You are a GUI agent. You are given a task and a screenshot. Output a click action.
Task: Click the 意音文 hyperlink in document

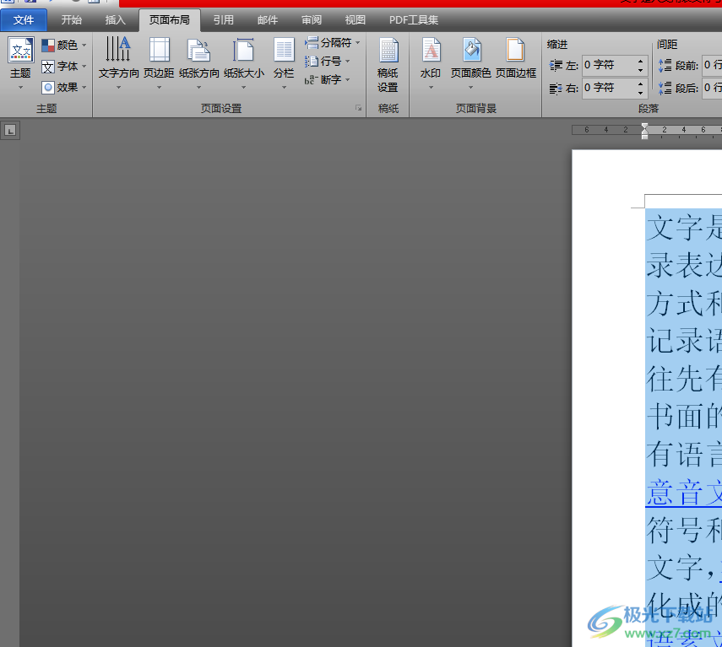point(684,493)
